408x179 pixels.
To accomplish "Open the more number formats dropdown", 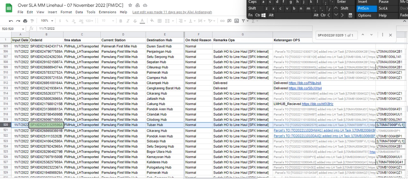I will [x=90, y=21].
